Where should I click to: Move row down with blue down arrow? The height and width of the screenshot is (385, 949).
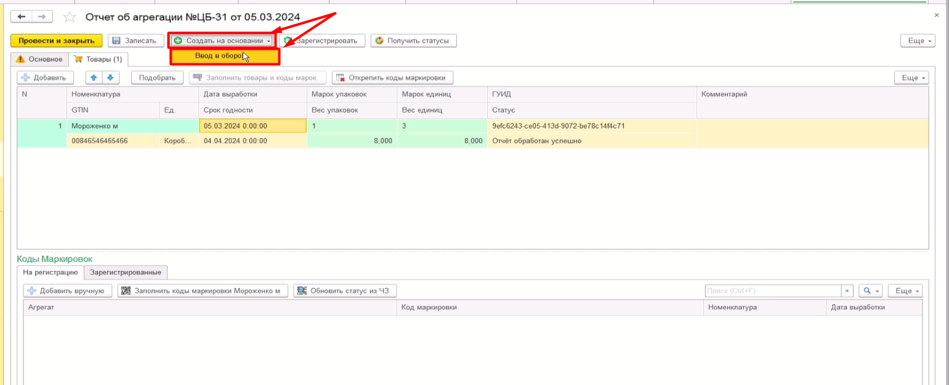pyautogui.click(x=110, y=77)
